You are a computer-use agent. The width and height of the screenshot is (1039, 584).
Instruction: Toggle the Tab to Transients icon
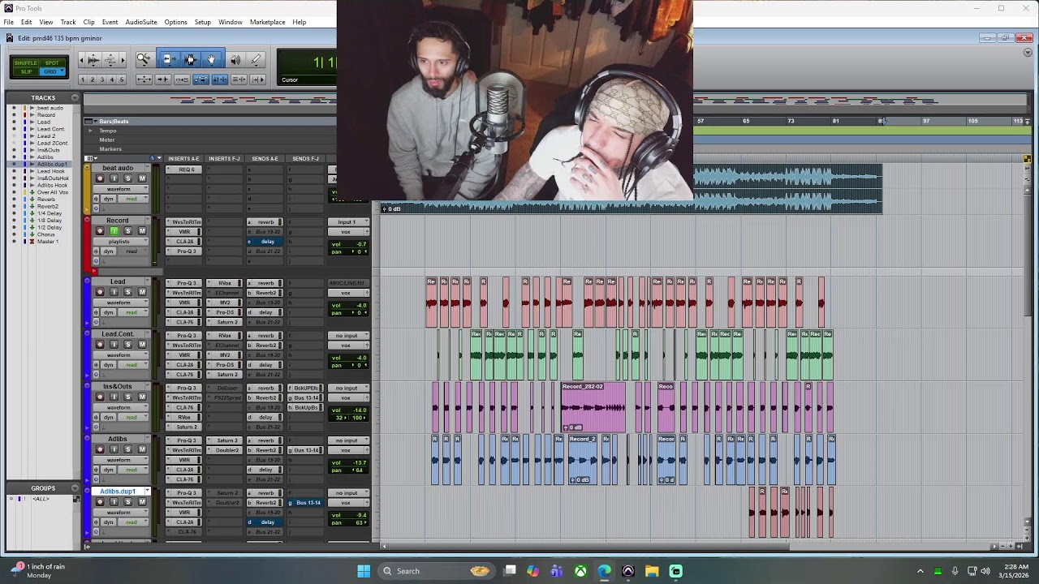162,79
